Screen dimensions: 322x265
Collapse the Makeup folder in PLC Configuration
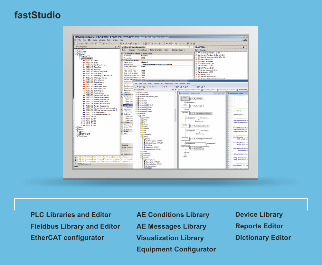click(140, 137)
